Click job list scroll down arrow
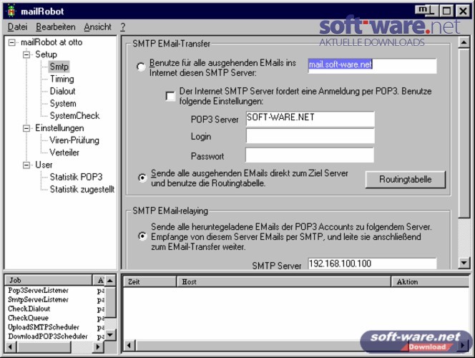 [x=110, y=335]
